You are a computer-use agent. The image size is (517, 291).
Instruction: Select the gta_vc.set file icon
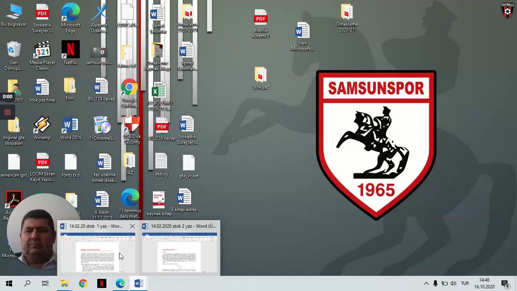point(188,167)
